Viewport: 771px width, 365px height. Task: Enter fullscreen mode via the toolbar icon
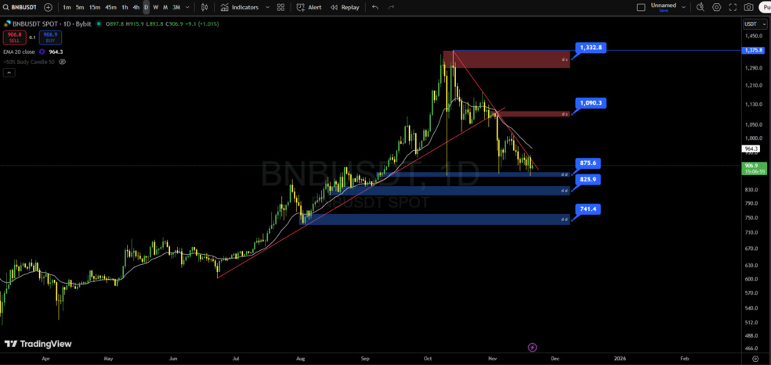coord(733,7)
